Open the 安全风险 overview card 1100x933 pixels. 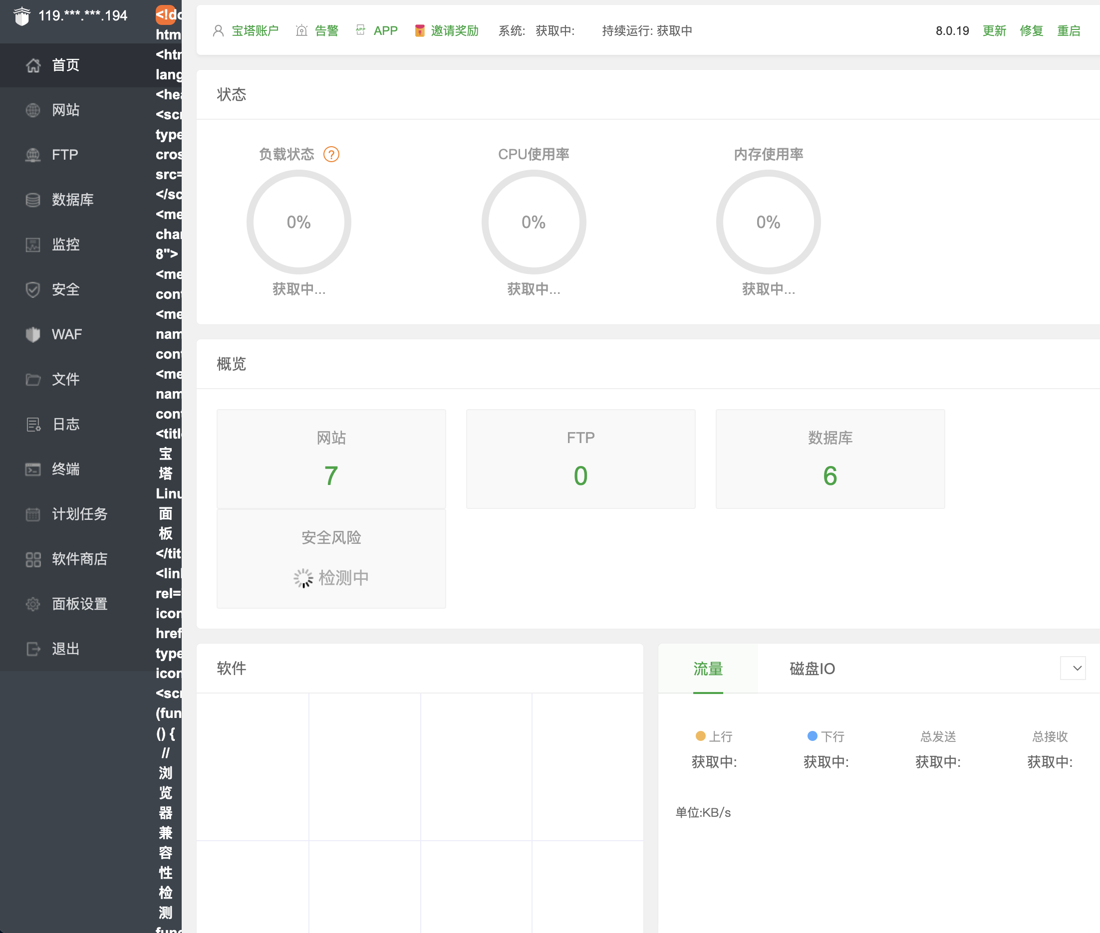point(331,558)
